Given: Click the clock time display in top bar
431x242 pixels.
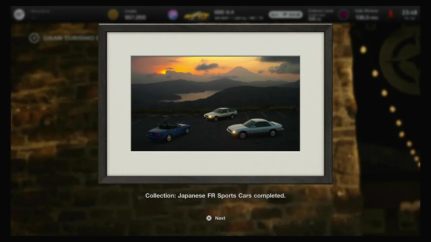Looking at the screenshot, I should click(409, 13).
